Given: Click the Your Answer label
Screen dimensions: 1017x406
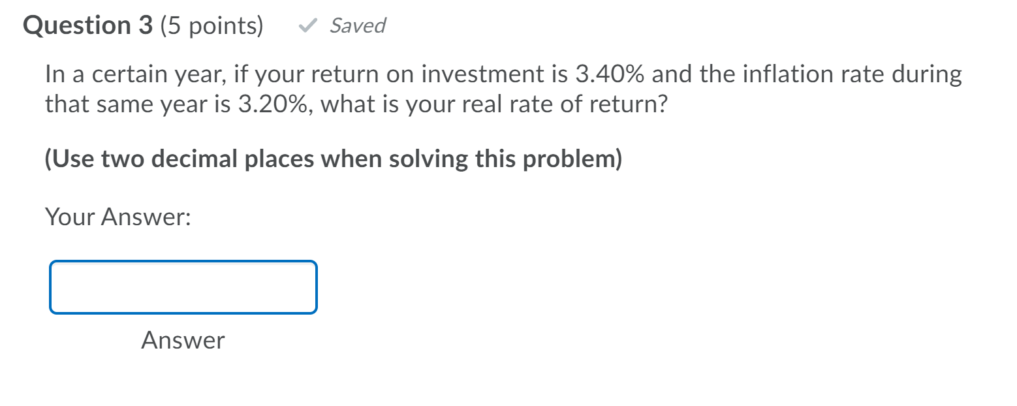Looking at the screenshot, I should click(x=116, y=216).
